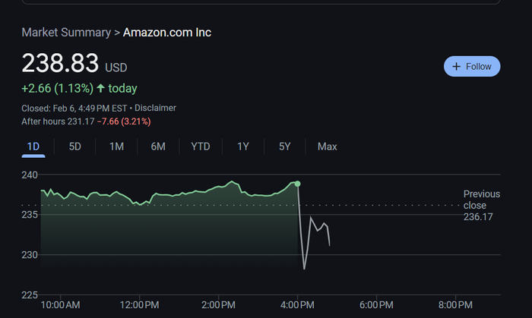The image size is (532, 318).
Task: Click the plus icon on Follow button
Action: tap(456, 66)
